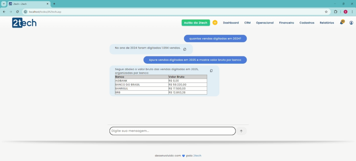This screenshot has width=356, height=161.
Task: Open the browser extensions icon
Action: (x=336, y=12)
